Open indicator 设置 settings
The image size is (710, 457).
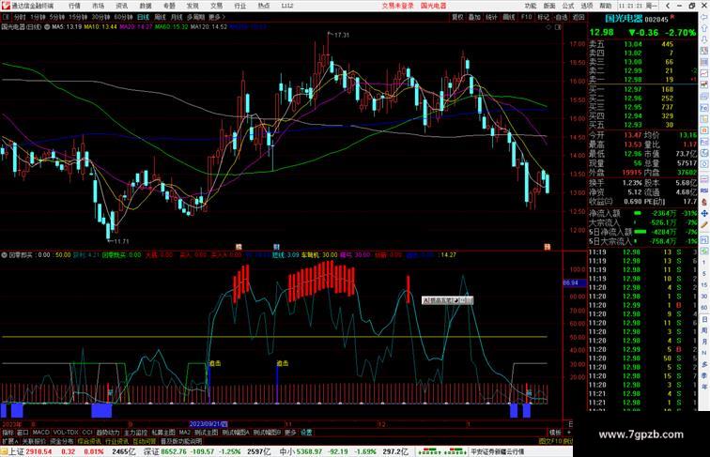(306, 433)
